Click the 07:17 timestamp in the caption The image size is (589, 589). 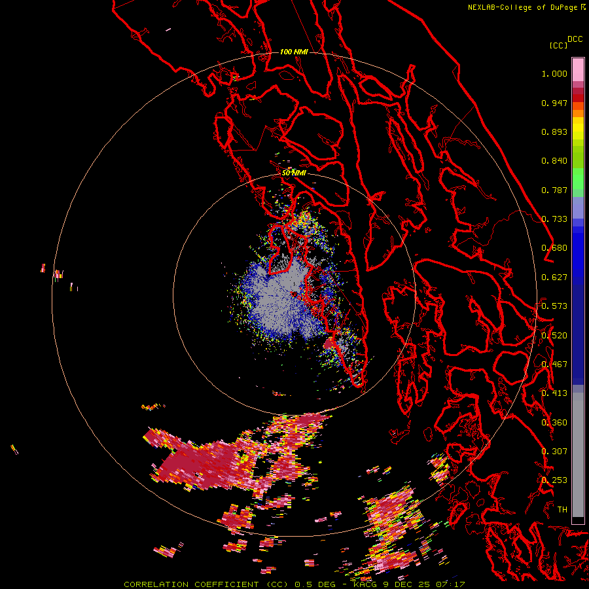450,584
